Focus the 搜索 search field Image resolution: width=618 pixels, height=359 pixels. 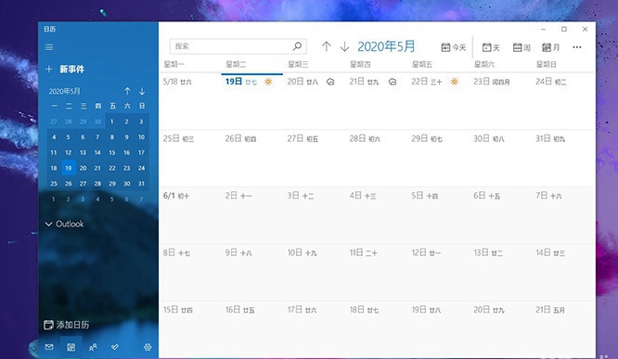click(238, 46)
